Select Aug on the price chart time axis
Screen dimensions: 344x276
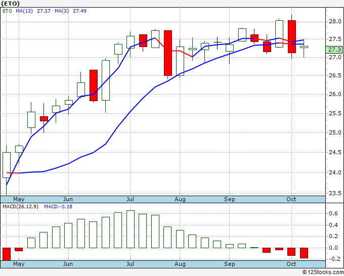(x=180, y=199)
